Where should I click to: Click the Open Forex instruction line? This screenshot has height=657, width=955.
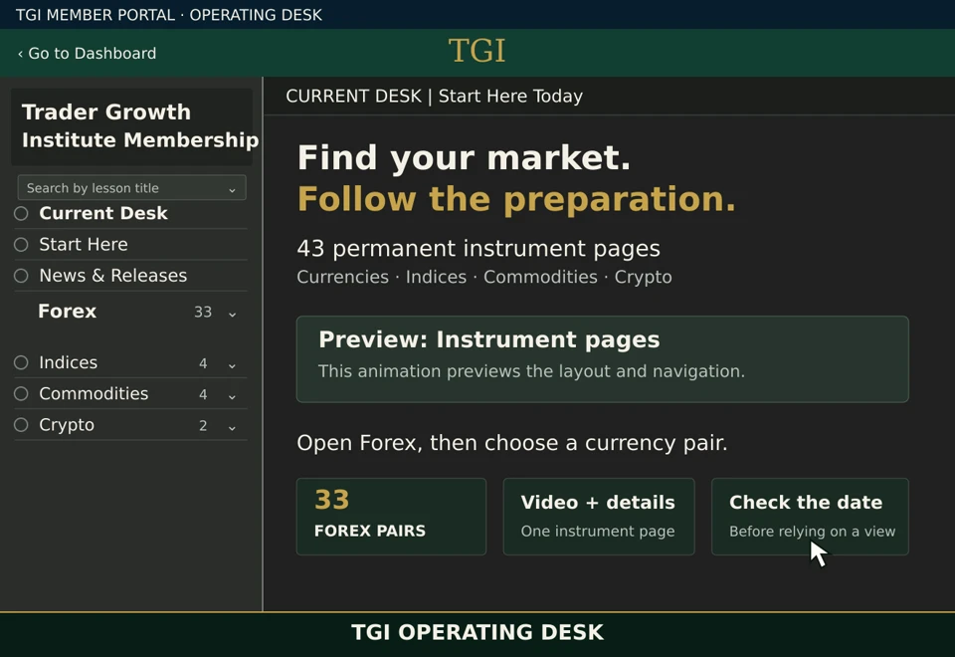coord(512,443)
